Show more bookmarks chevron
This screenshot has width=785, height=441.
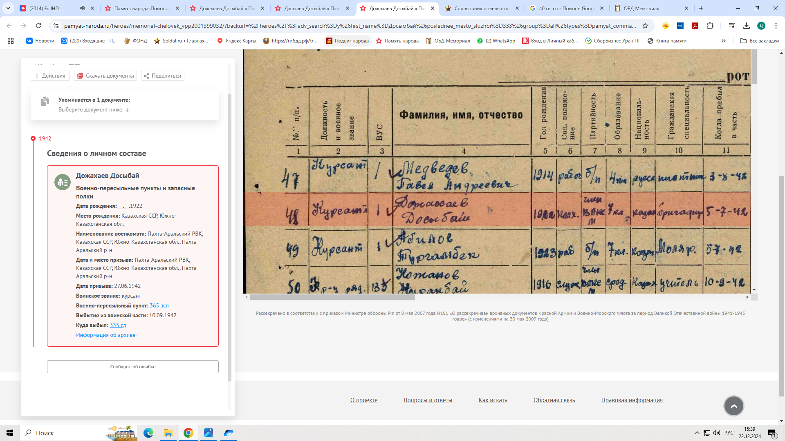pyautogui.click(x=723, y=41)
